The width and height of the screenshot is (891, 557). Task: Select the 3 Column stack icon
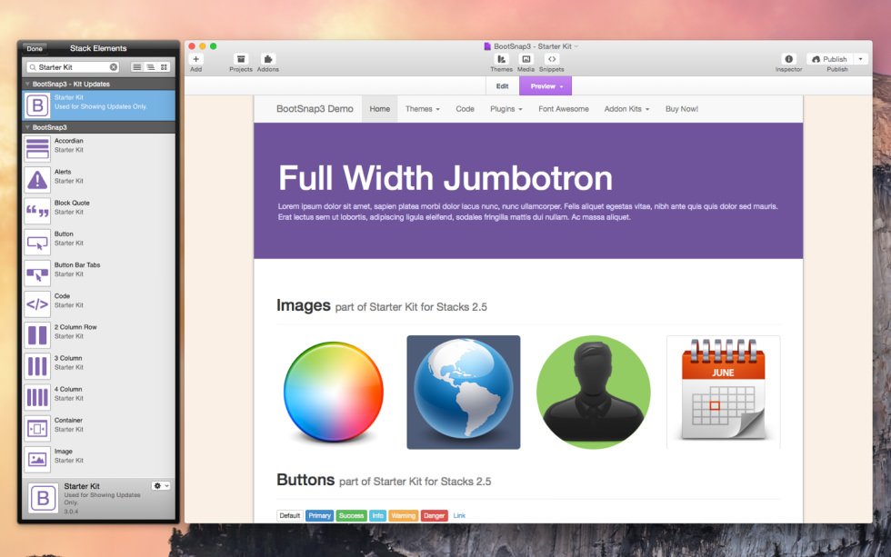(x=37, y=367)
